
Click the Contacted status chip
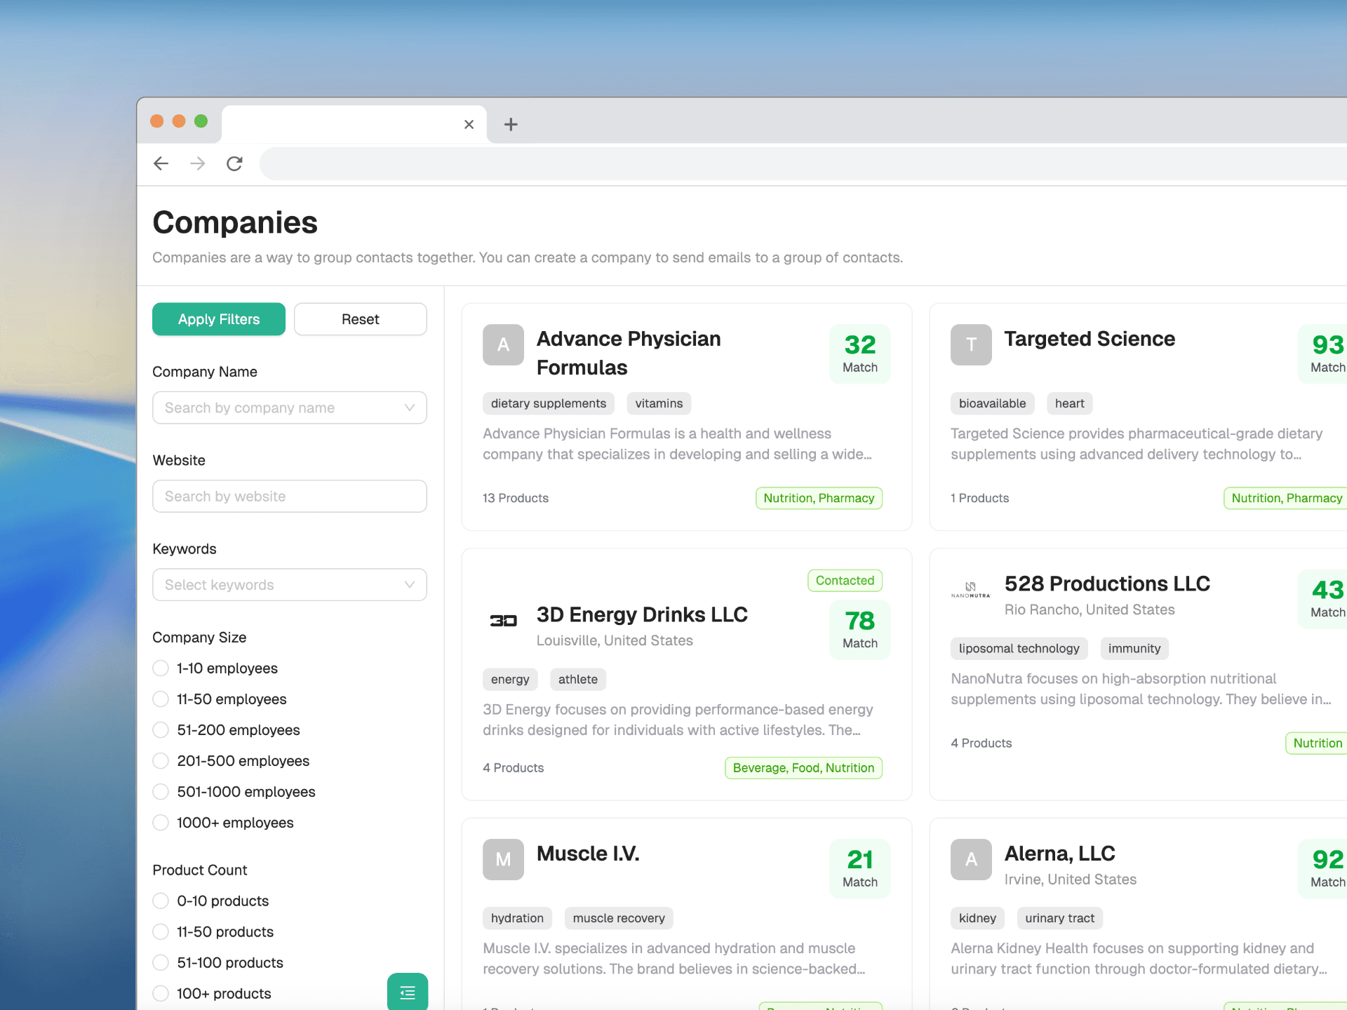pos(845,580)
